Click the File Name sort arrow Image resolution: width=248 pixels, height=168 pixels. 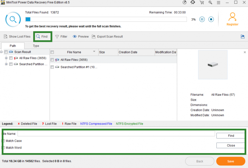tap(94, 51)
